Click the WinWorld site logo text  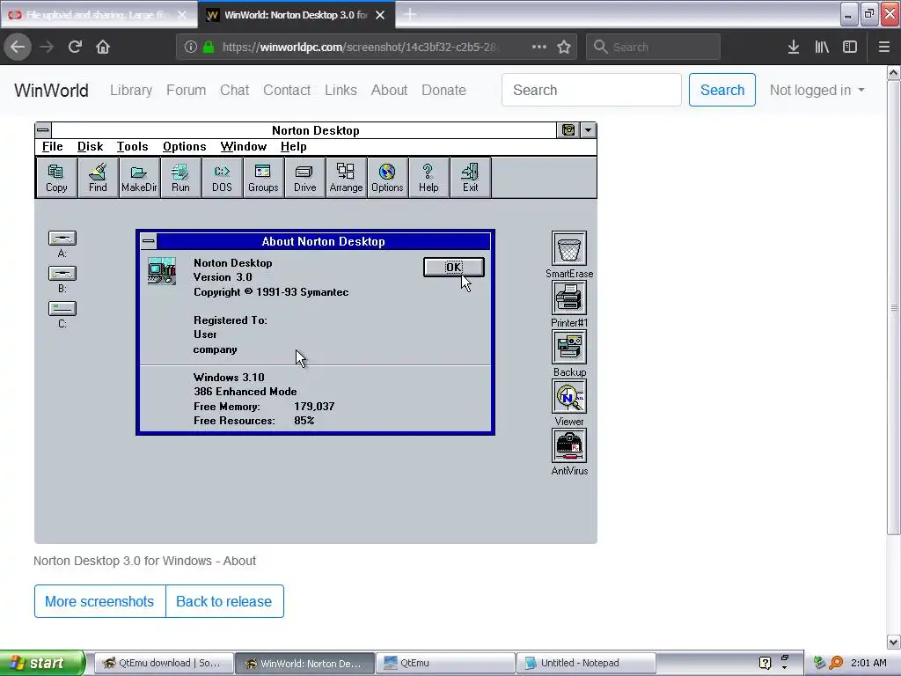tap(51, 91)
